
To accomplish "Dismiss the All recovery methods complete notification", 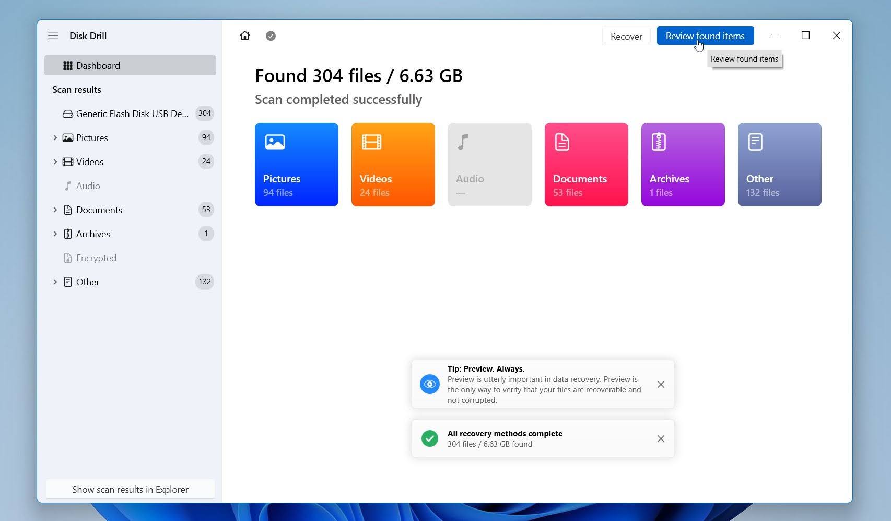I will pyautogui.click(x=661, y=438).
